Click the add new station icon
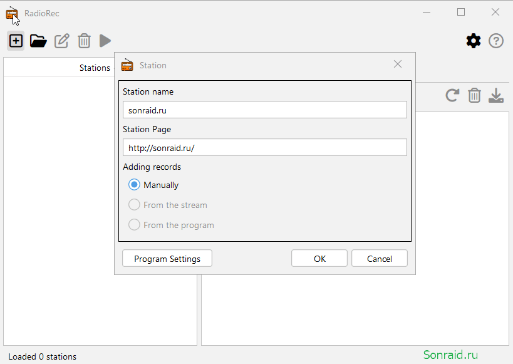Viewport: 513px width, 364px height. pyautogui.click(x=16, y=41)
